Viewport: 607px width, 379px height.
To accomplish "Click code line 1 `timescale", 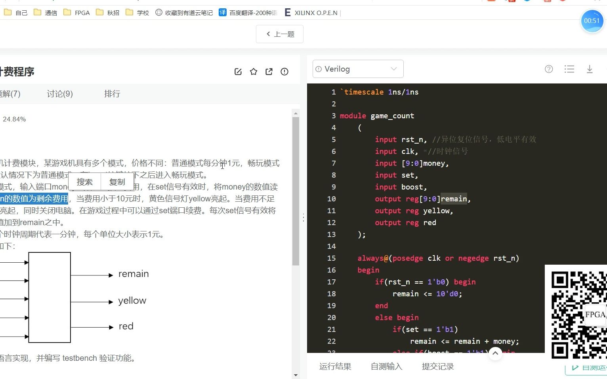I will (379, 92).
